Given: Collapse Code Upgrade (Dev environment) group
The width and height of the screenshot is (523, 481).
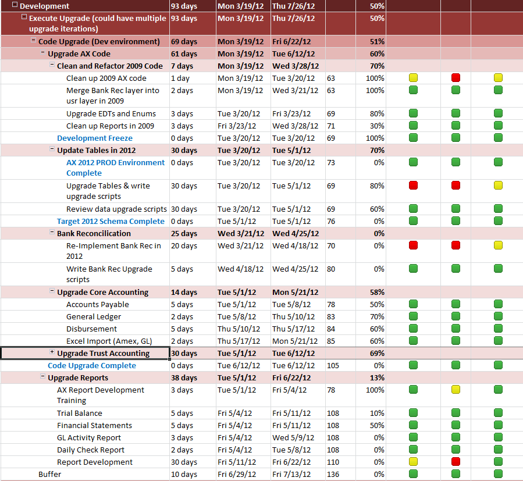Looking at the screenshot, I should [x=33, y=40].
